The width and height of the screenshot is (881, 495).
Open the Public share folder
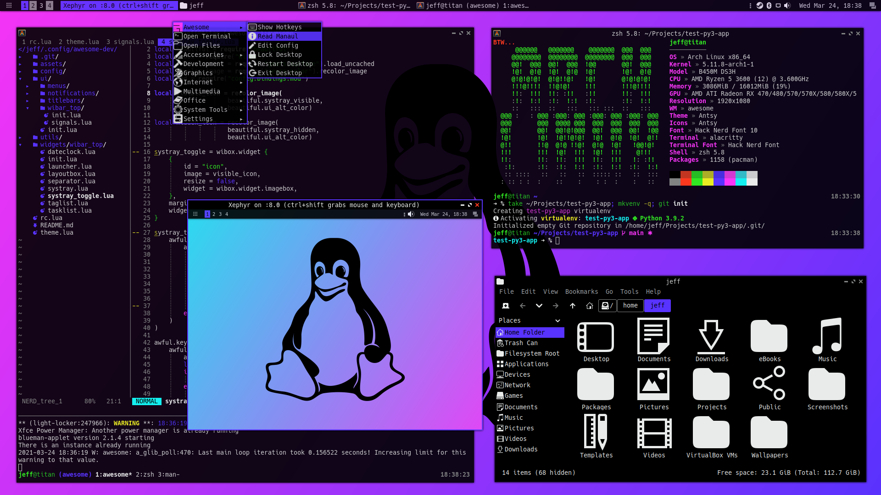pyautogui.click(x=769, y=388)
